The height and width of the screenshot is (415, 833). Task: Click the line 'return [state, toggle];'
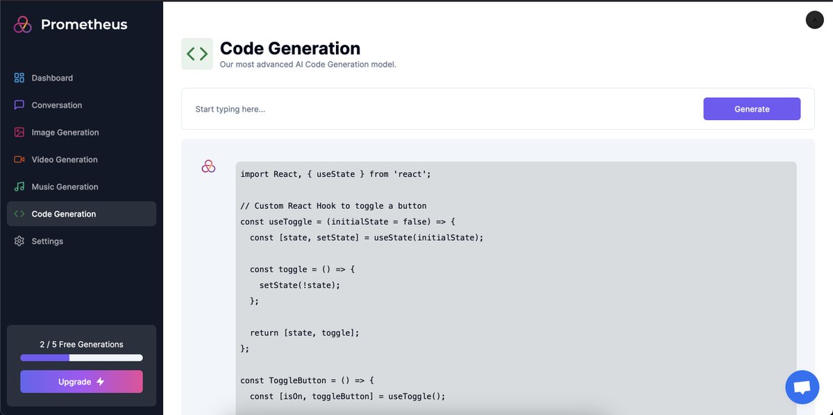[305, 333]
